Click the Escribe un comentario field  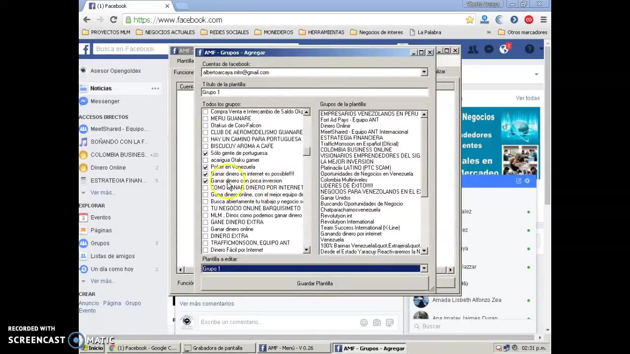point(278,322)
